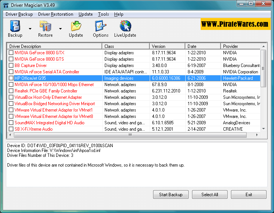Click the CREATIVE provider cell
This screenshot has height=213, width=274.
click(x=233, y=129)
